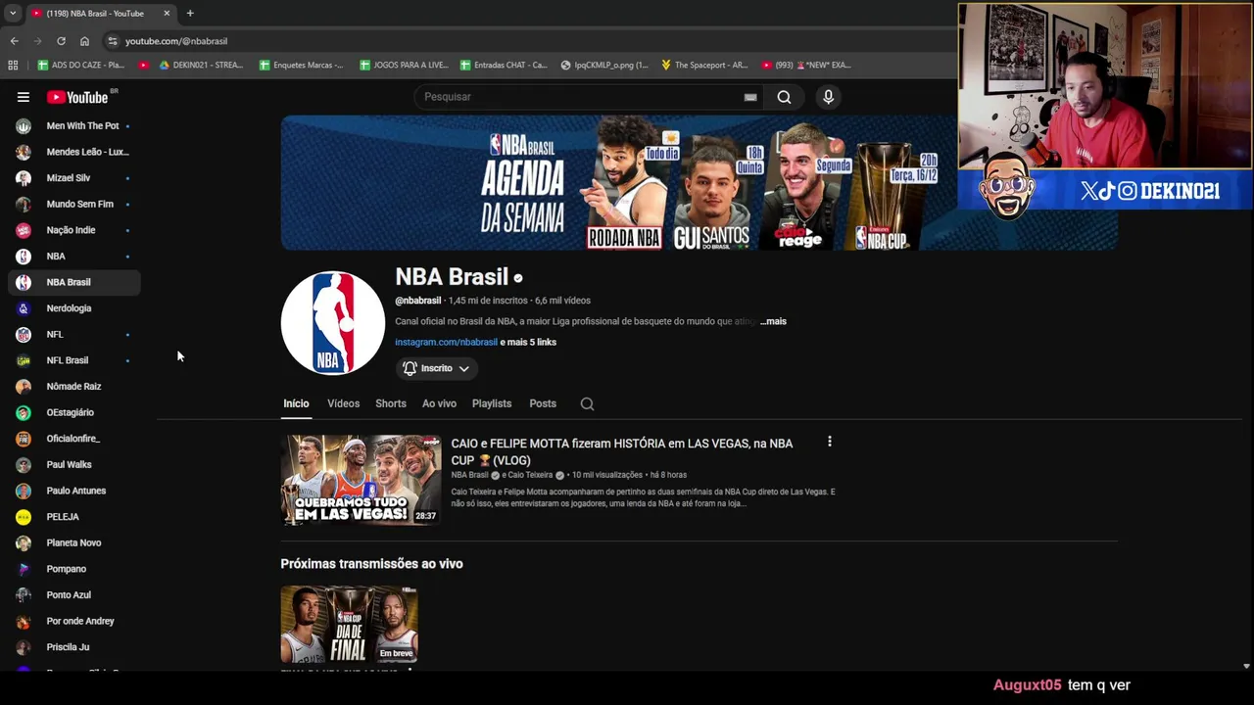Image resolution: width=1254 pixels, height=705 pixels.
Task: Play the Quebramos Tudo em Las Vegas thumbnail
Action: (x=361, y=480)
